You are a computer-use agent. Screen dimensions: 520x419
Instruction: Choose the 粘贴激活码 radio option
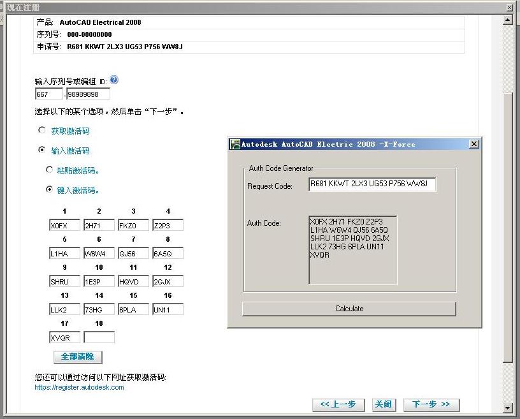point(50,170)
